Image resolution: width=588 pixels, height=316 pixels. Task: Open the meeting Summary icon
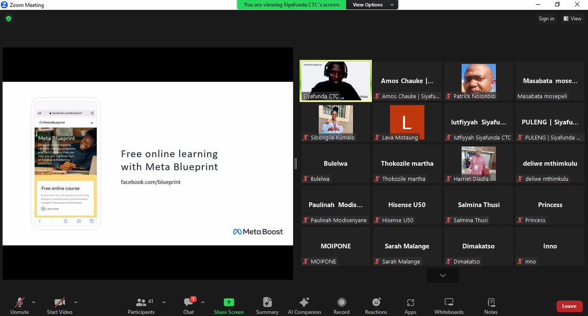tap(267, 302)
